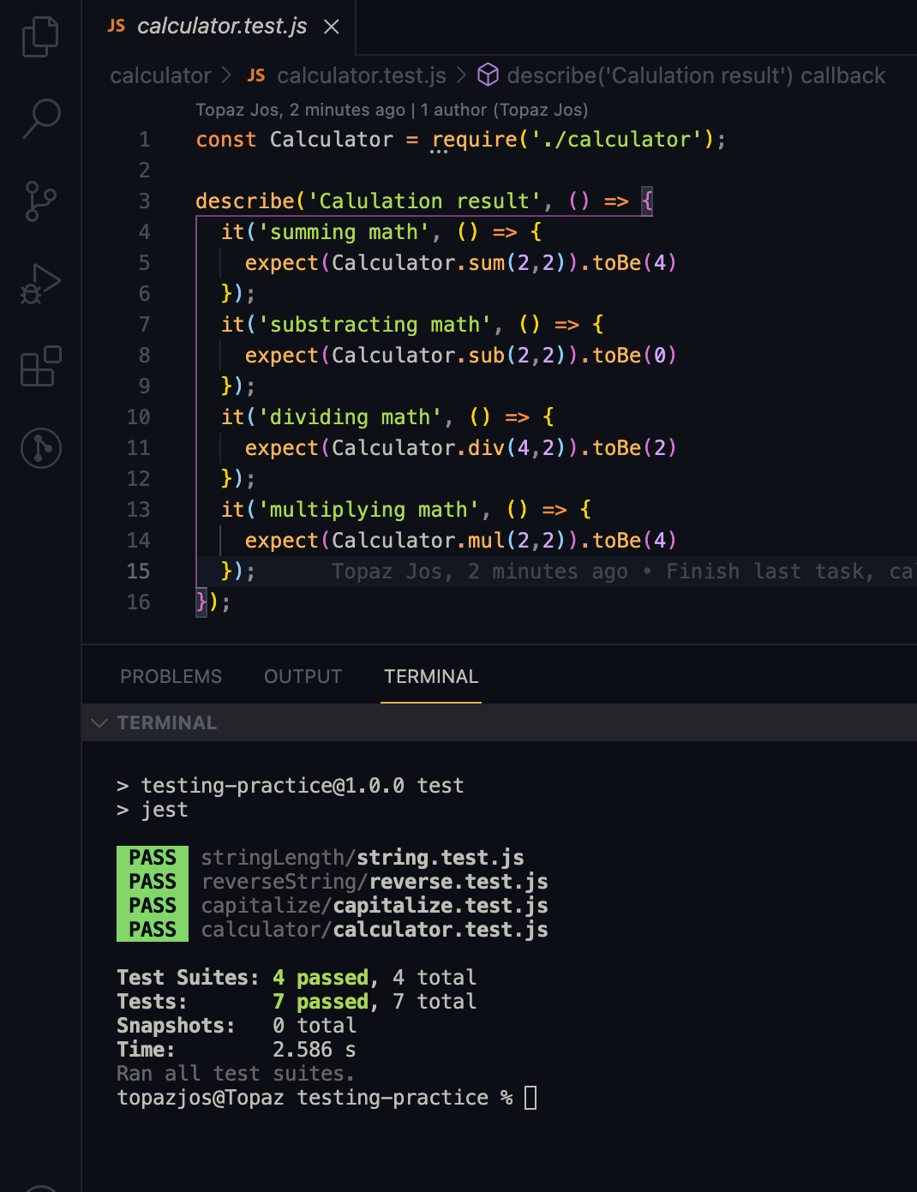The height and width of the screenshot is (1192, 917).
Task: Click the calculator.test.js breadcrumb
Action: tap(361, 75)
